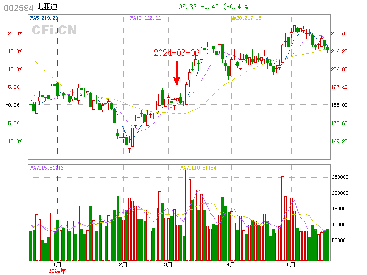The image size is (367, 275).
Task: Select the MA30:217.18 indicator label
Action: pos(246,18)
